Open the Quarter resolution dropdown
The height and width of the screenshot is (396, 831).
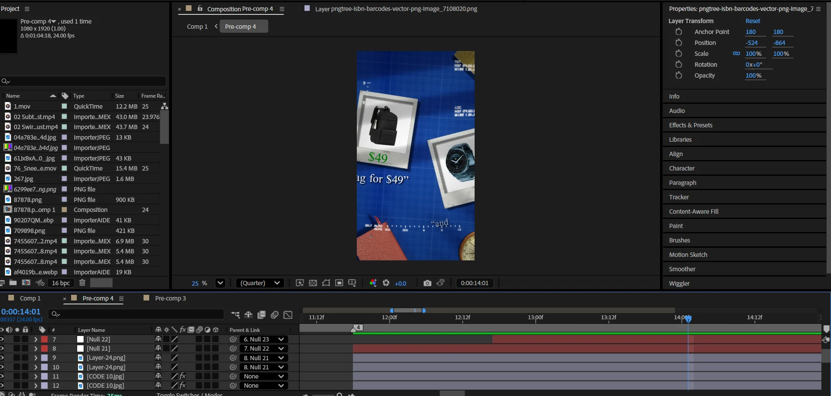coord(260,283)
